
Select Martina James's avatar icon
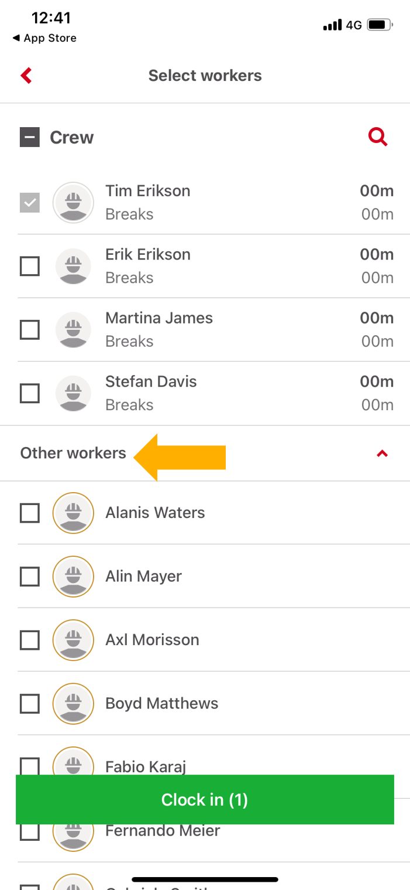click(73, 329)
